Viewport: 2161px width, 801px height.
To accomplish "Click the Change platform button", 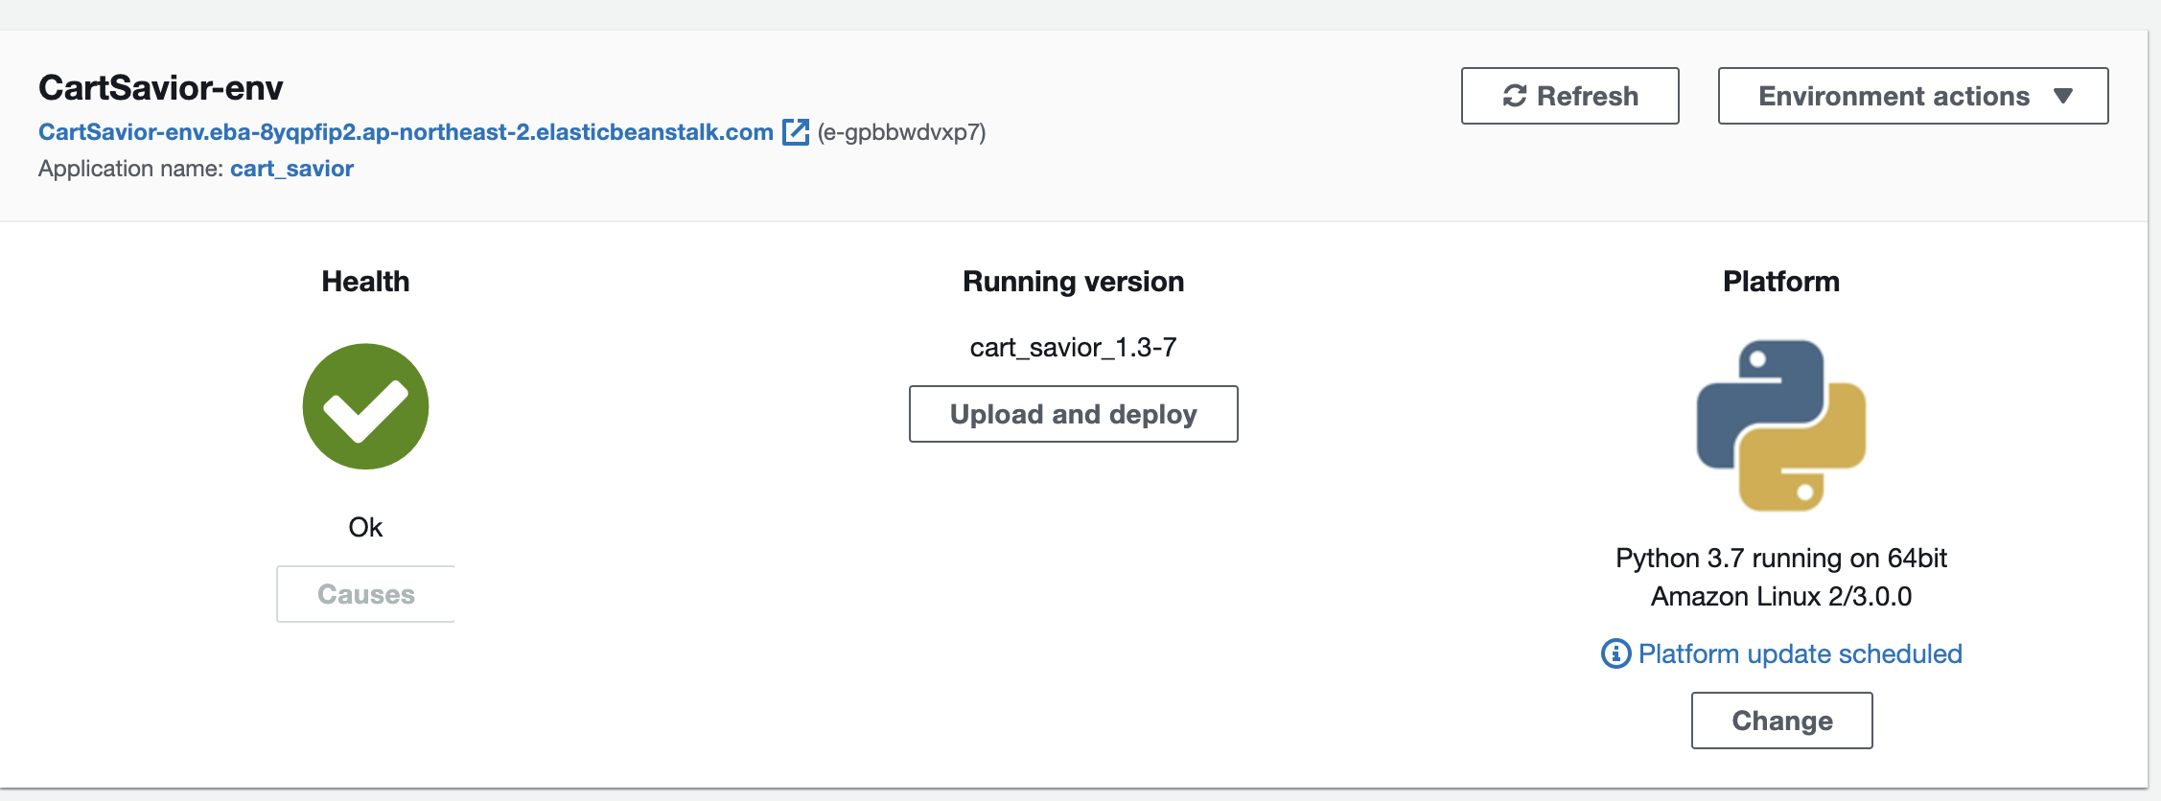I will [x=1781, y=721].
